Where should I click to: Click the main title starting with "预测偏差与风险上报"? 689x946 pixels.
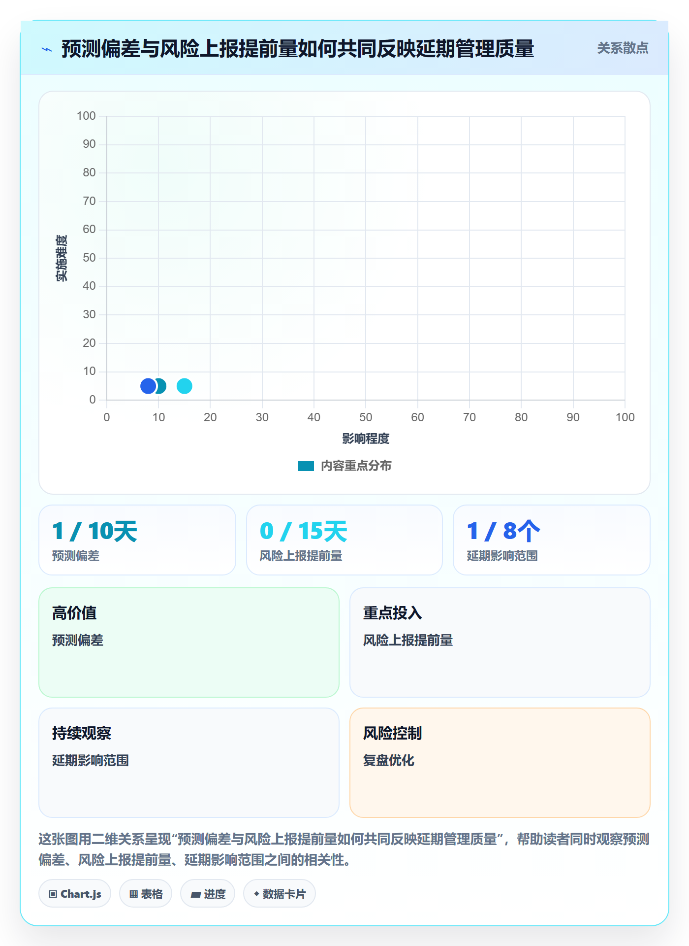coord(298,49)
